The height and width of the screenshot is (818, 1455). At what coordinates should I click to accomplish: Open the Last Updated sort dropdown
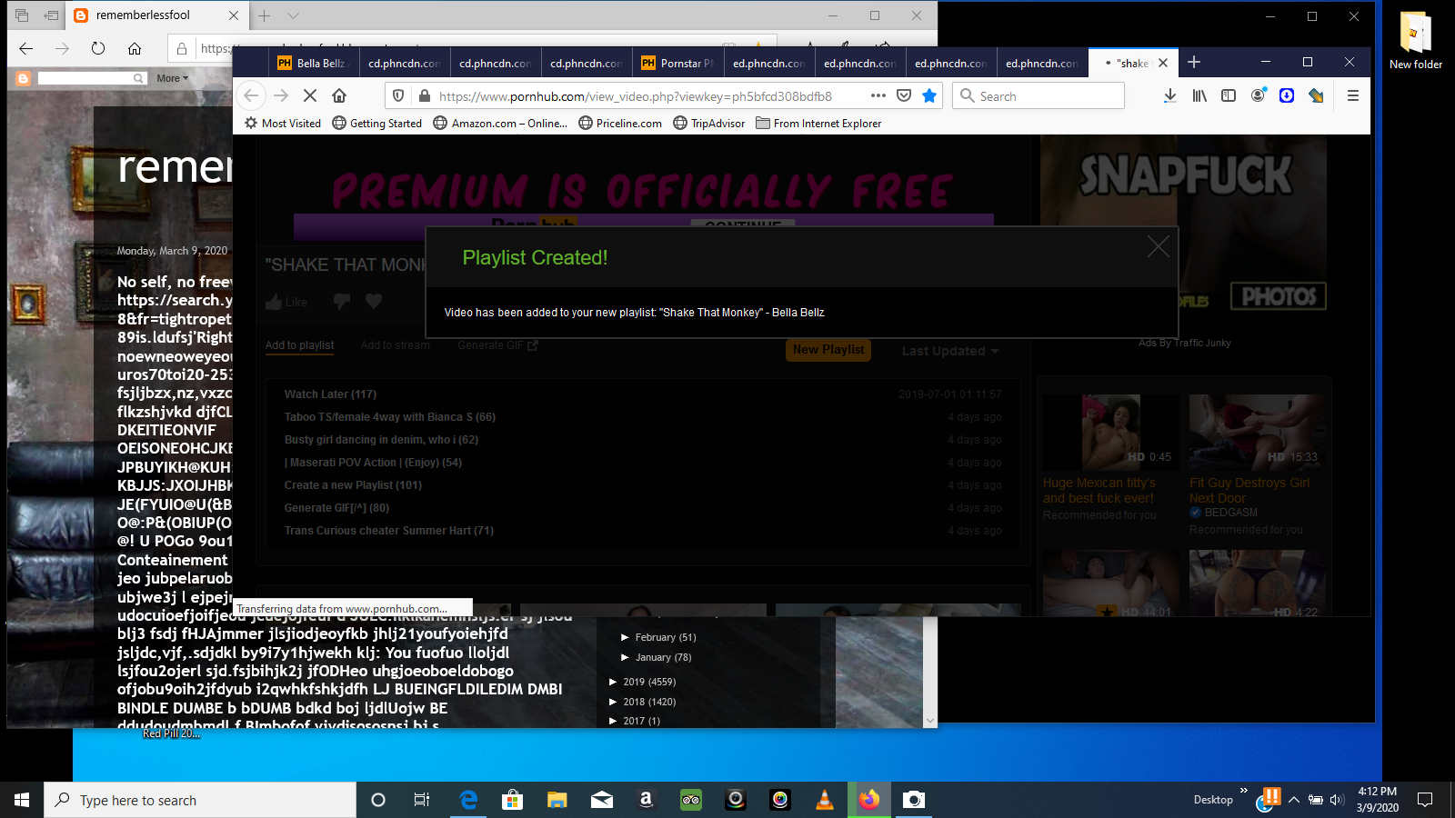[950, 351]
